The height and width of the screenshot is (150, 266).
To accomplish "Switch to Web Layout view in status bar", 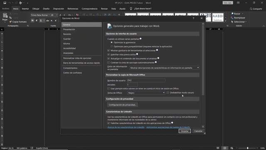I will 232,148.
